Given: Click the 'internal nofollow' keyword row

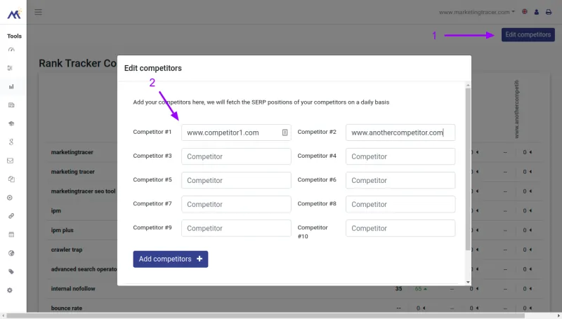Looking at the screenshot, I should pyautogui.click(x=73, y=289).
